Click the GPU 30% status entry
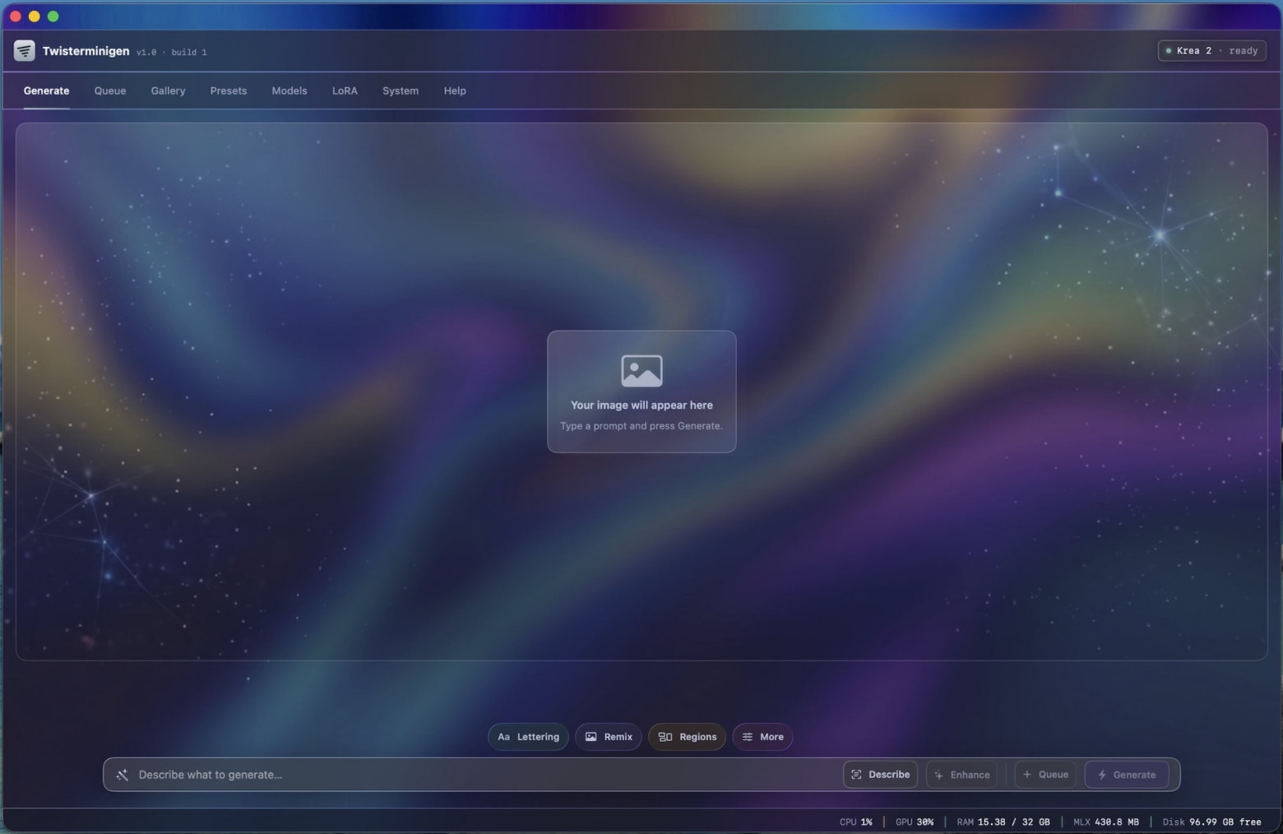 point(915,822)
